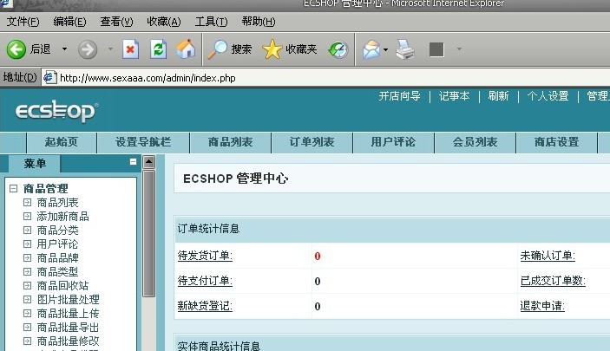
Task: Click the Stop loading icon
Action: [x=130, y=49]
